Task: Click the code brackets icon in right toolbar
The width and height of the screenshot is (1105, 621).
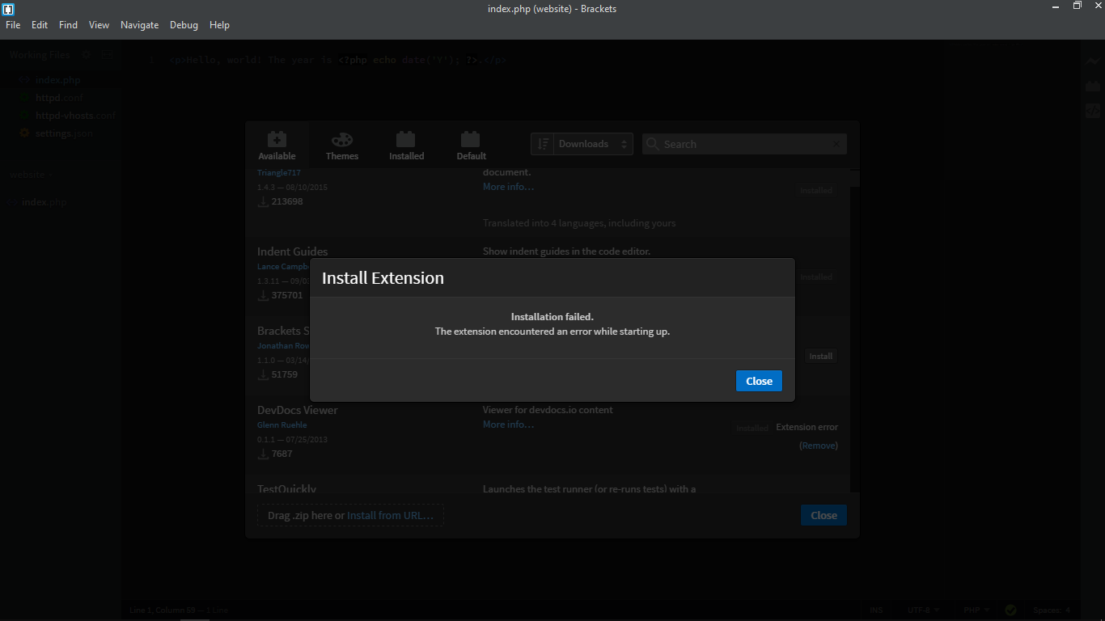Action: point(1093,112)
